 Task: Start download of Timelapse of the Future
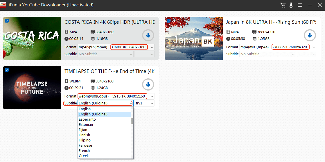(x=148, y=85)
